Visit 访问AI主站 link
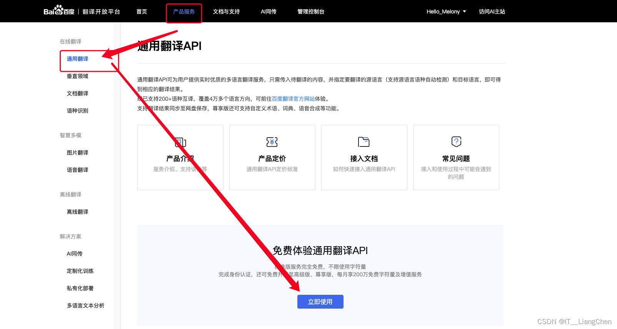Screen dimensions: 617x329 click(492, 12)
